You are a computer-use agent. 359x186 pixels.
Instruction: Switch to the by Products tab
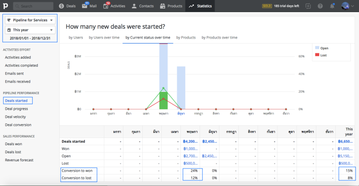[x=186, y=38]
